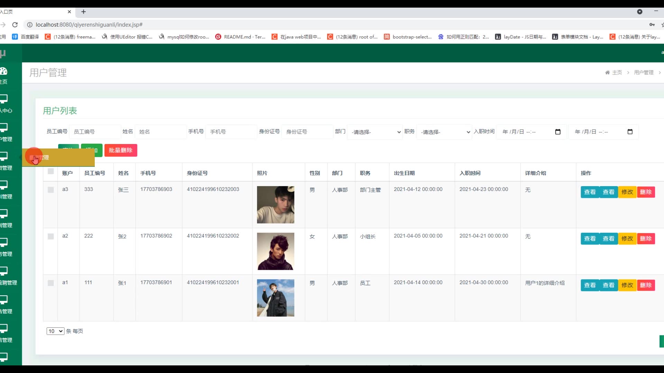Click the red 批量删除 button

point(121,150)
